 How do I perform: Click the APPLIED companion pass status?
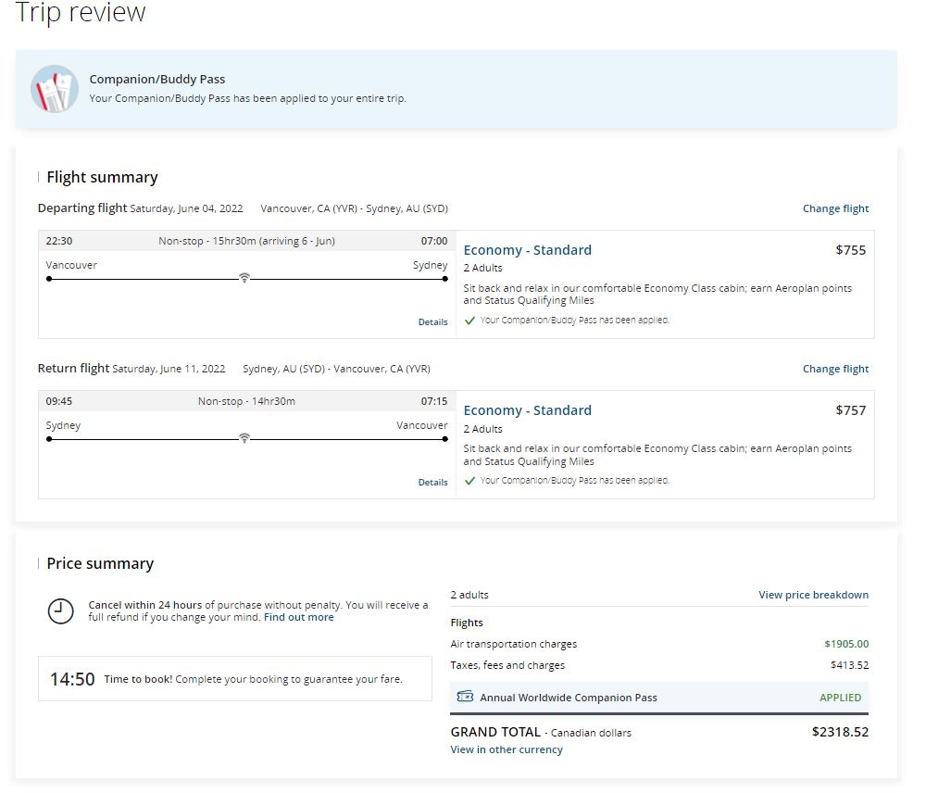click(840, 698)
